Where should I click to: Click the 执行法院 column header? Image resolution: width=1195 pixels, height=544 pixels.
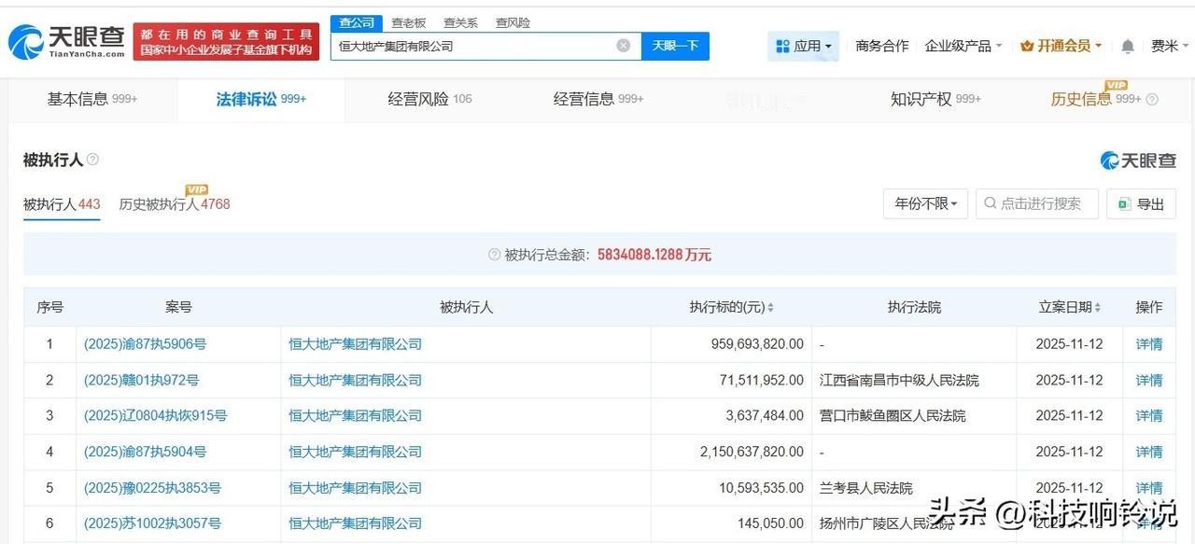click(x=914, y=308)
